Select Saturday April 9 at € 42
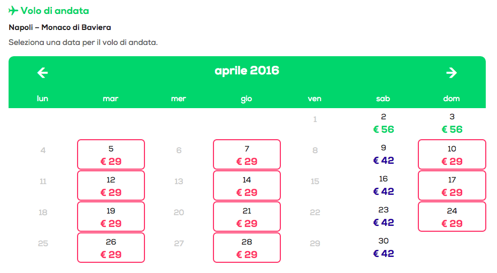497x273 pixels. click(x=384, y=155)
